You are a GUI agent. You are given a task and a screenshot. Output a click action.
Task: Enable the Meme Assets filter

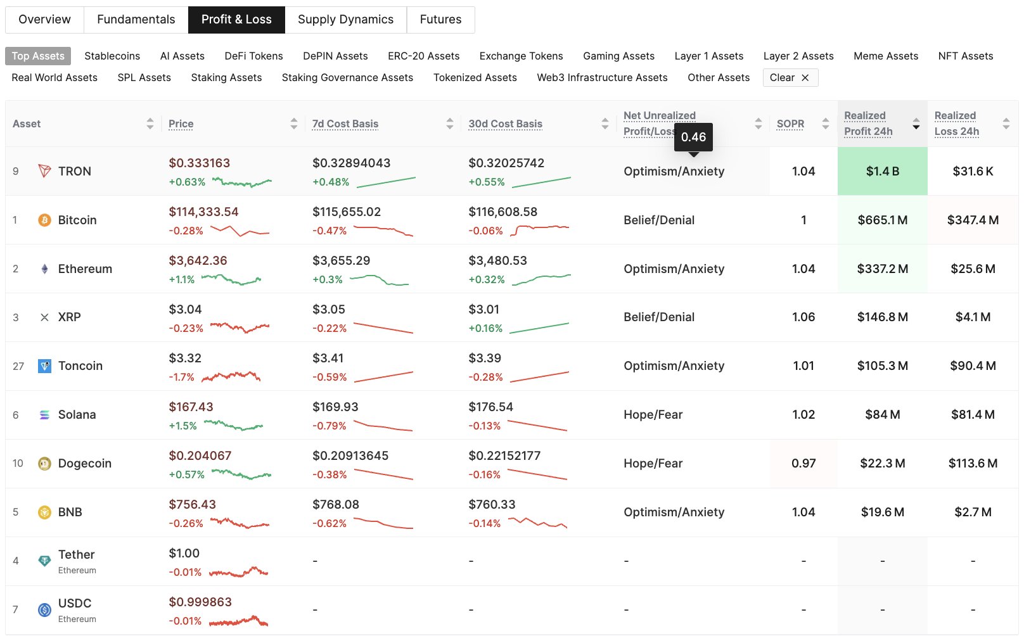[885, 56]
